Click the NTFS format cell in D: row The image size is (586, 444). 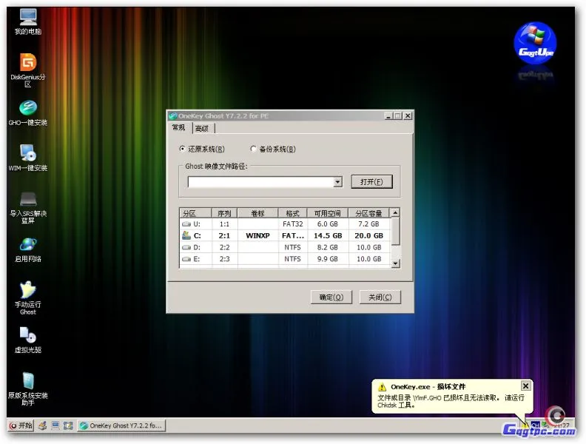pos(292,247)
